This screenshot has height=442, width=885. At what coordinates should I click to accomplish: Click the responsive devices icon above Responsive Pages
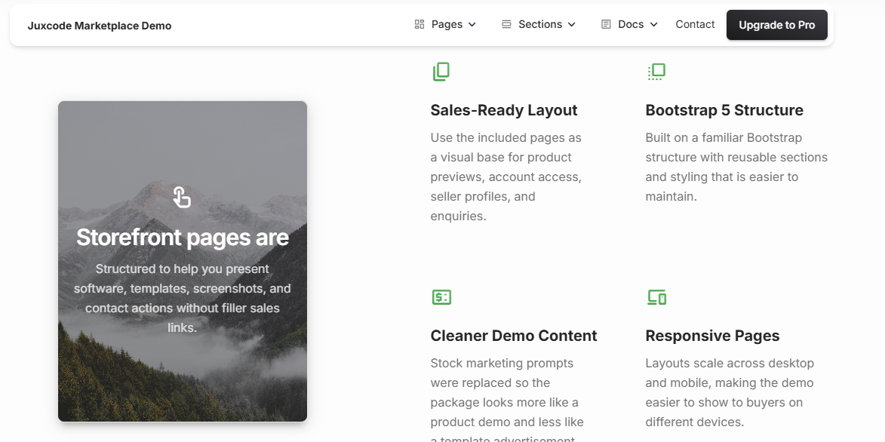click(656, 296)
